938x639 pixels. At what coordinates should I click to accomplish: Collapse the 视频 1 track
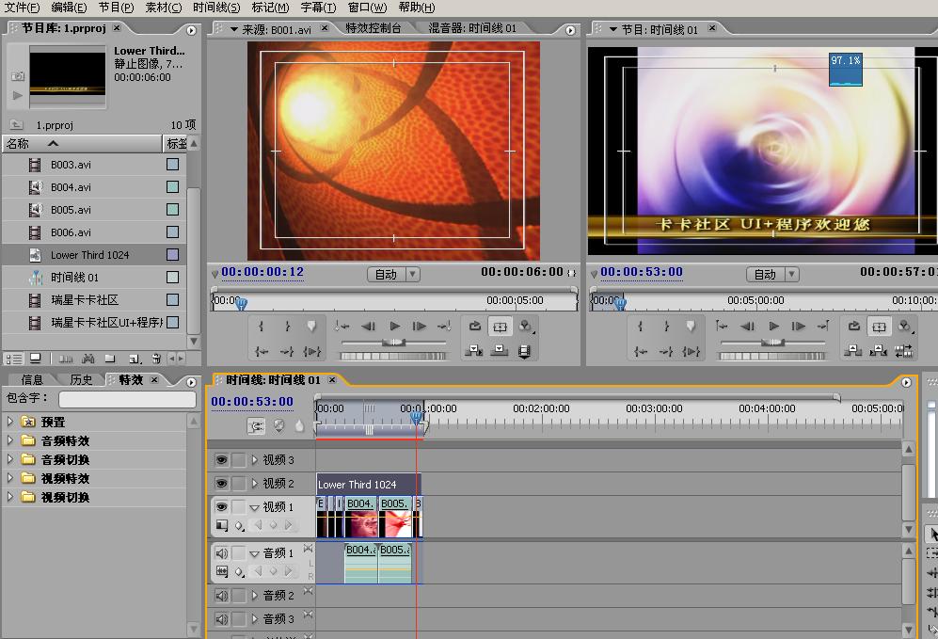[x=254, y=507]
